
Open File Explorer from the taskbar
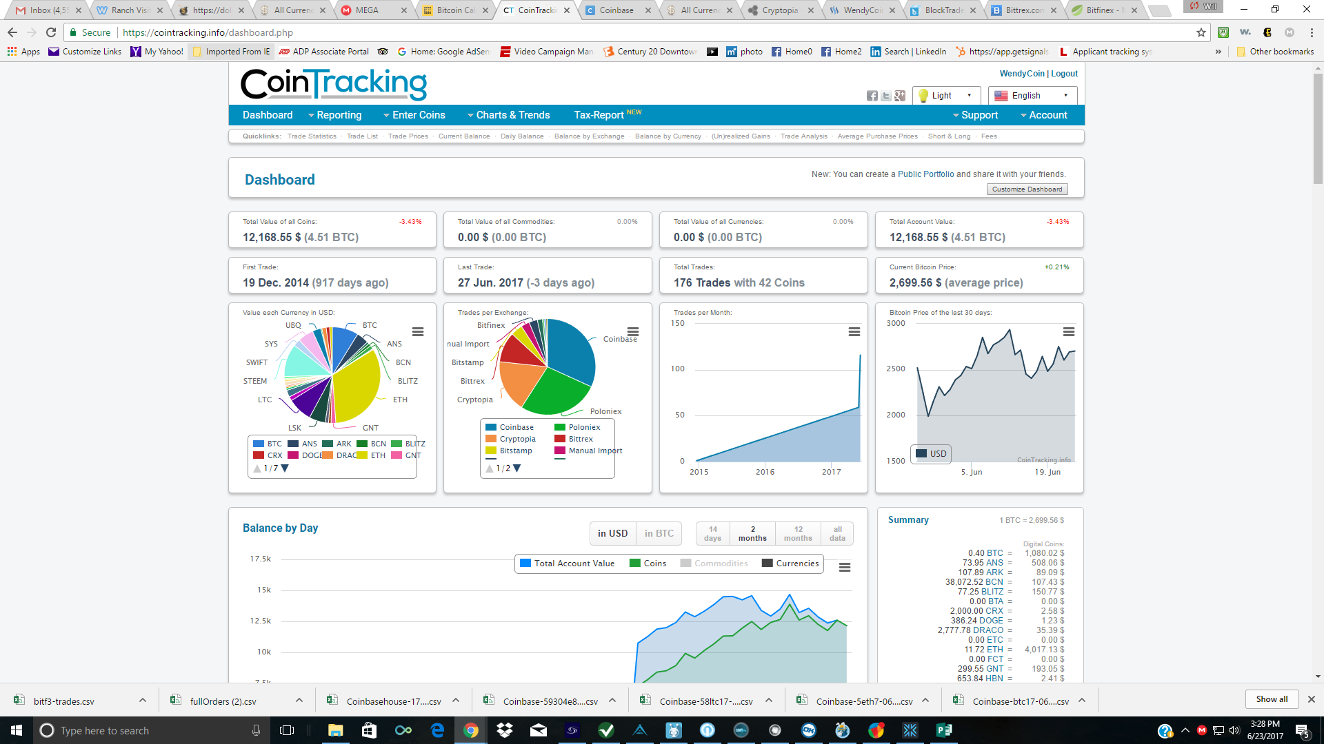[x=335, y=730]
